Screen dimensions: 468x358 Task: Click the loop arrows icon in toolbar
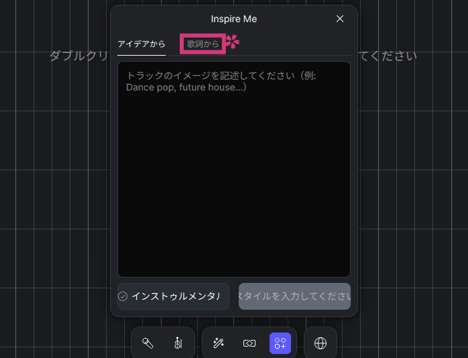point(249,343)
